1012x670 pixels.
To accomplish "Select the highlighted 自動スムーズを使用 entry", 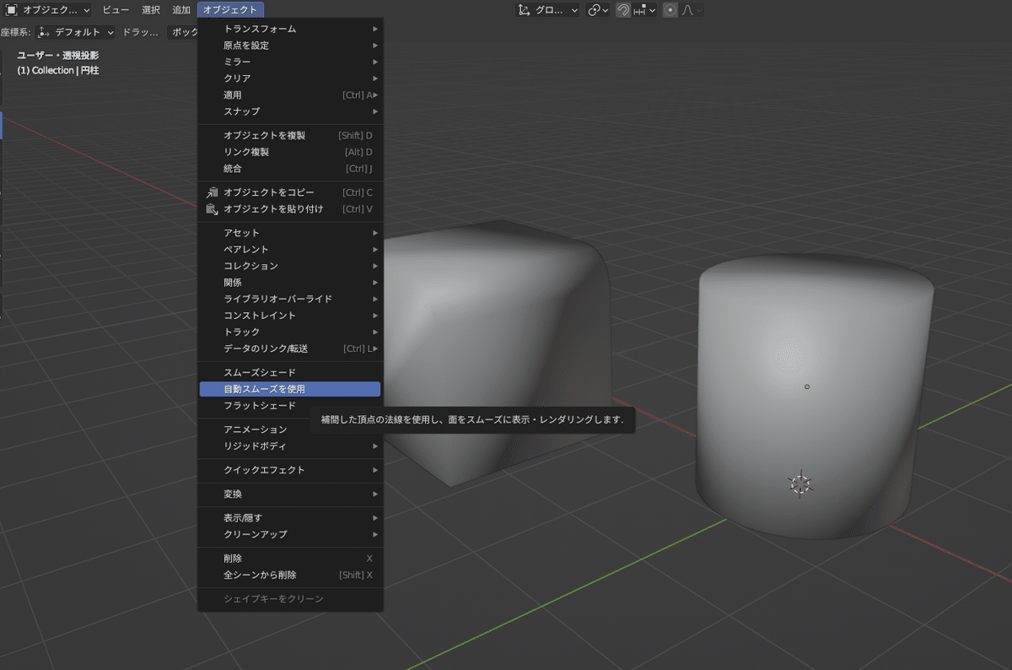I will tap(290, 389).
